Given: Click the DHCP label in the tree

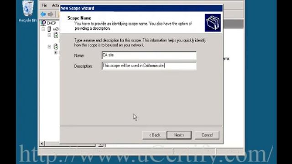Looking at the screenshot, I should point(52,23).
